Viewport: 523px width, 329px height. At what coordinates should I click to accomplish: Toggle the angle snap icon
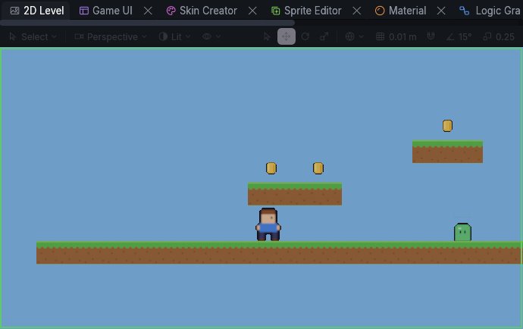pyautogui.click(x=450, y=36)
